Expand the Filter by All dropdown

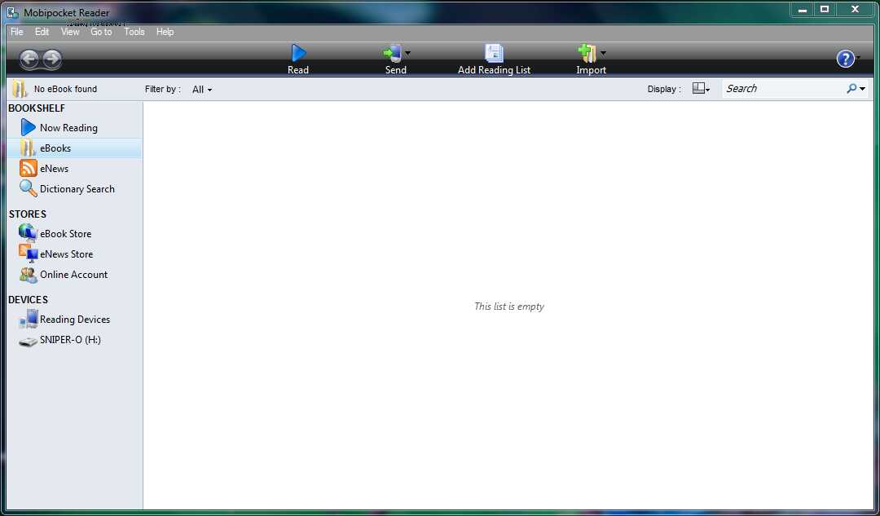(202, 90)
